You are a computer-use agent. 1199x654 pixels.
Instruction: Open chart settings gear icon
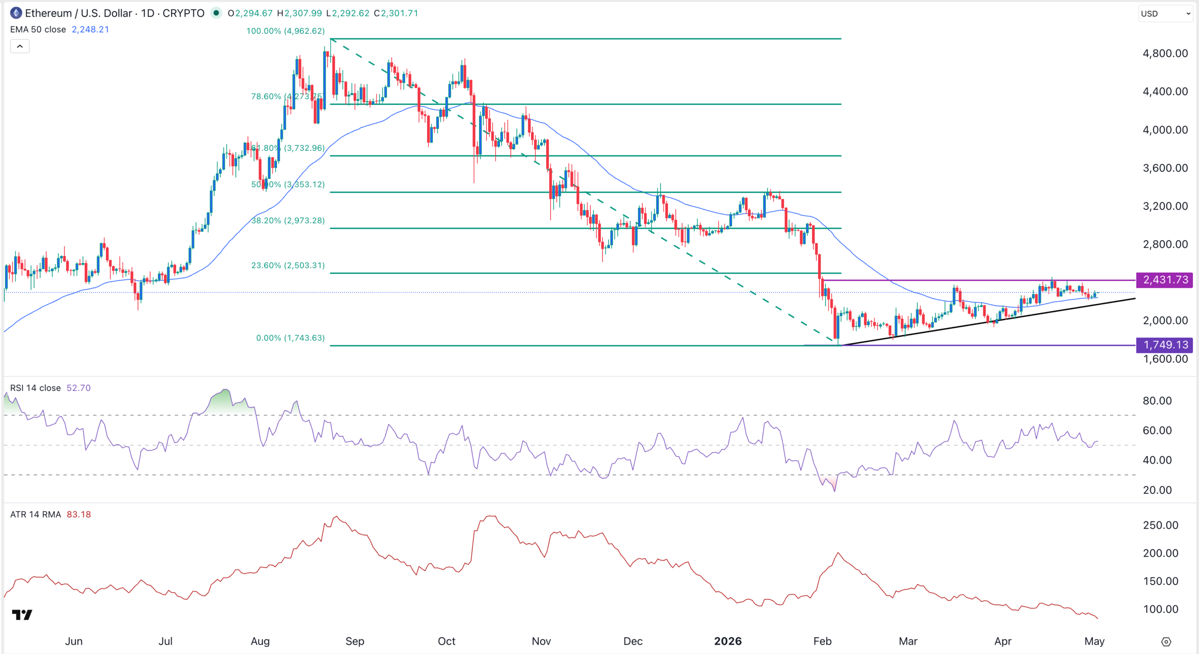tap(1166, 641)
